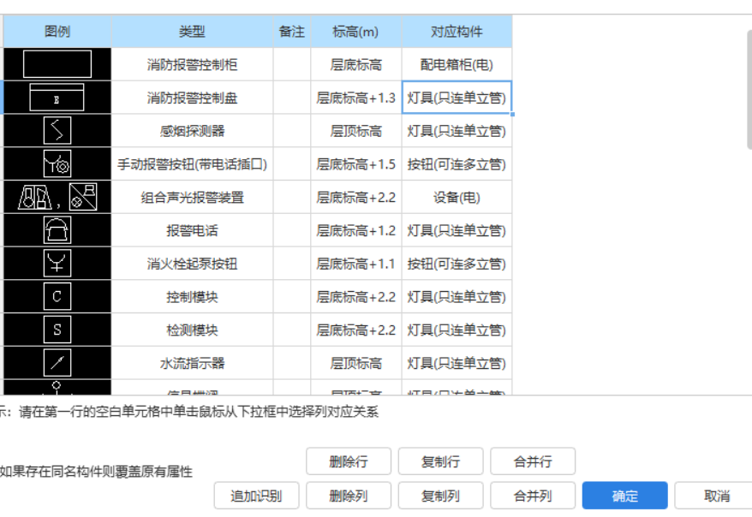Cancel with the 取消 button
This screenshot has height=517, width=752.
[713, 496]
